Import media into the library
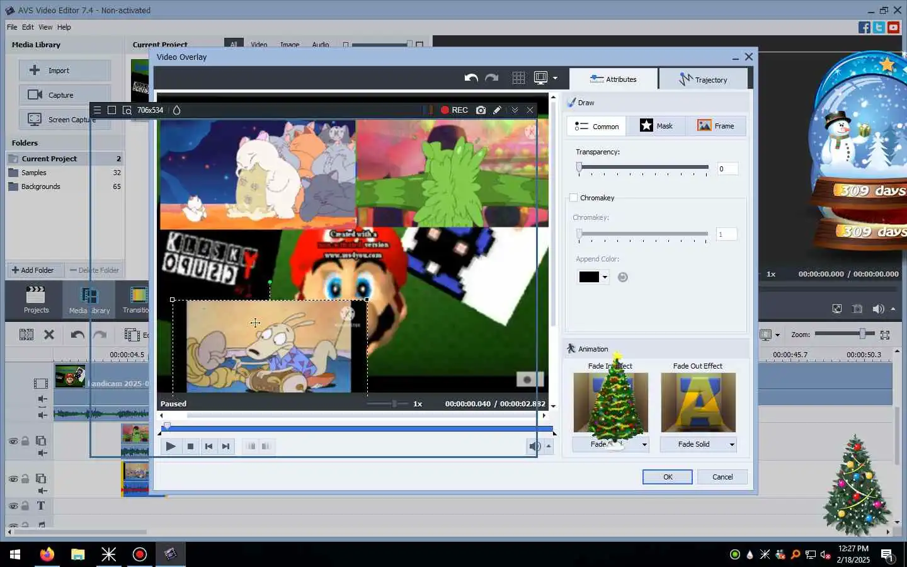 [65, 70]
